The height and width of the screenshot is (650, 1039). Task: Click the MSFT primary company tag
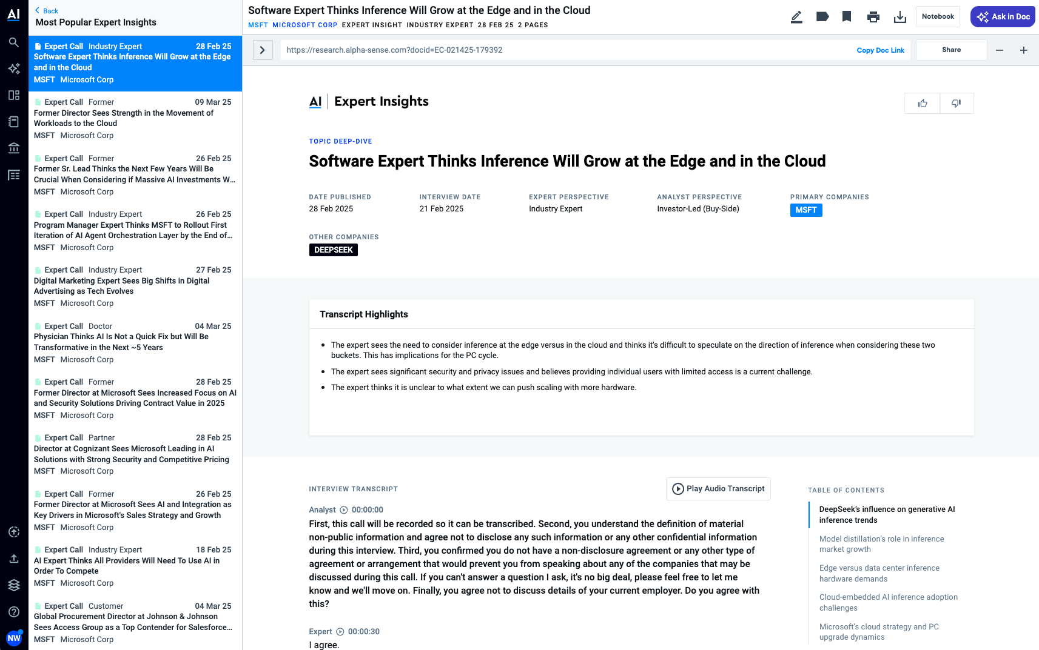point(806,210)
